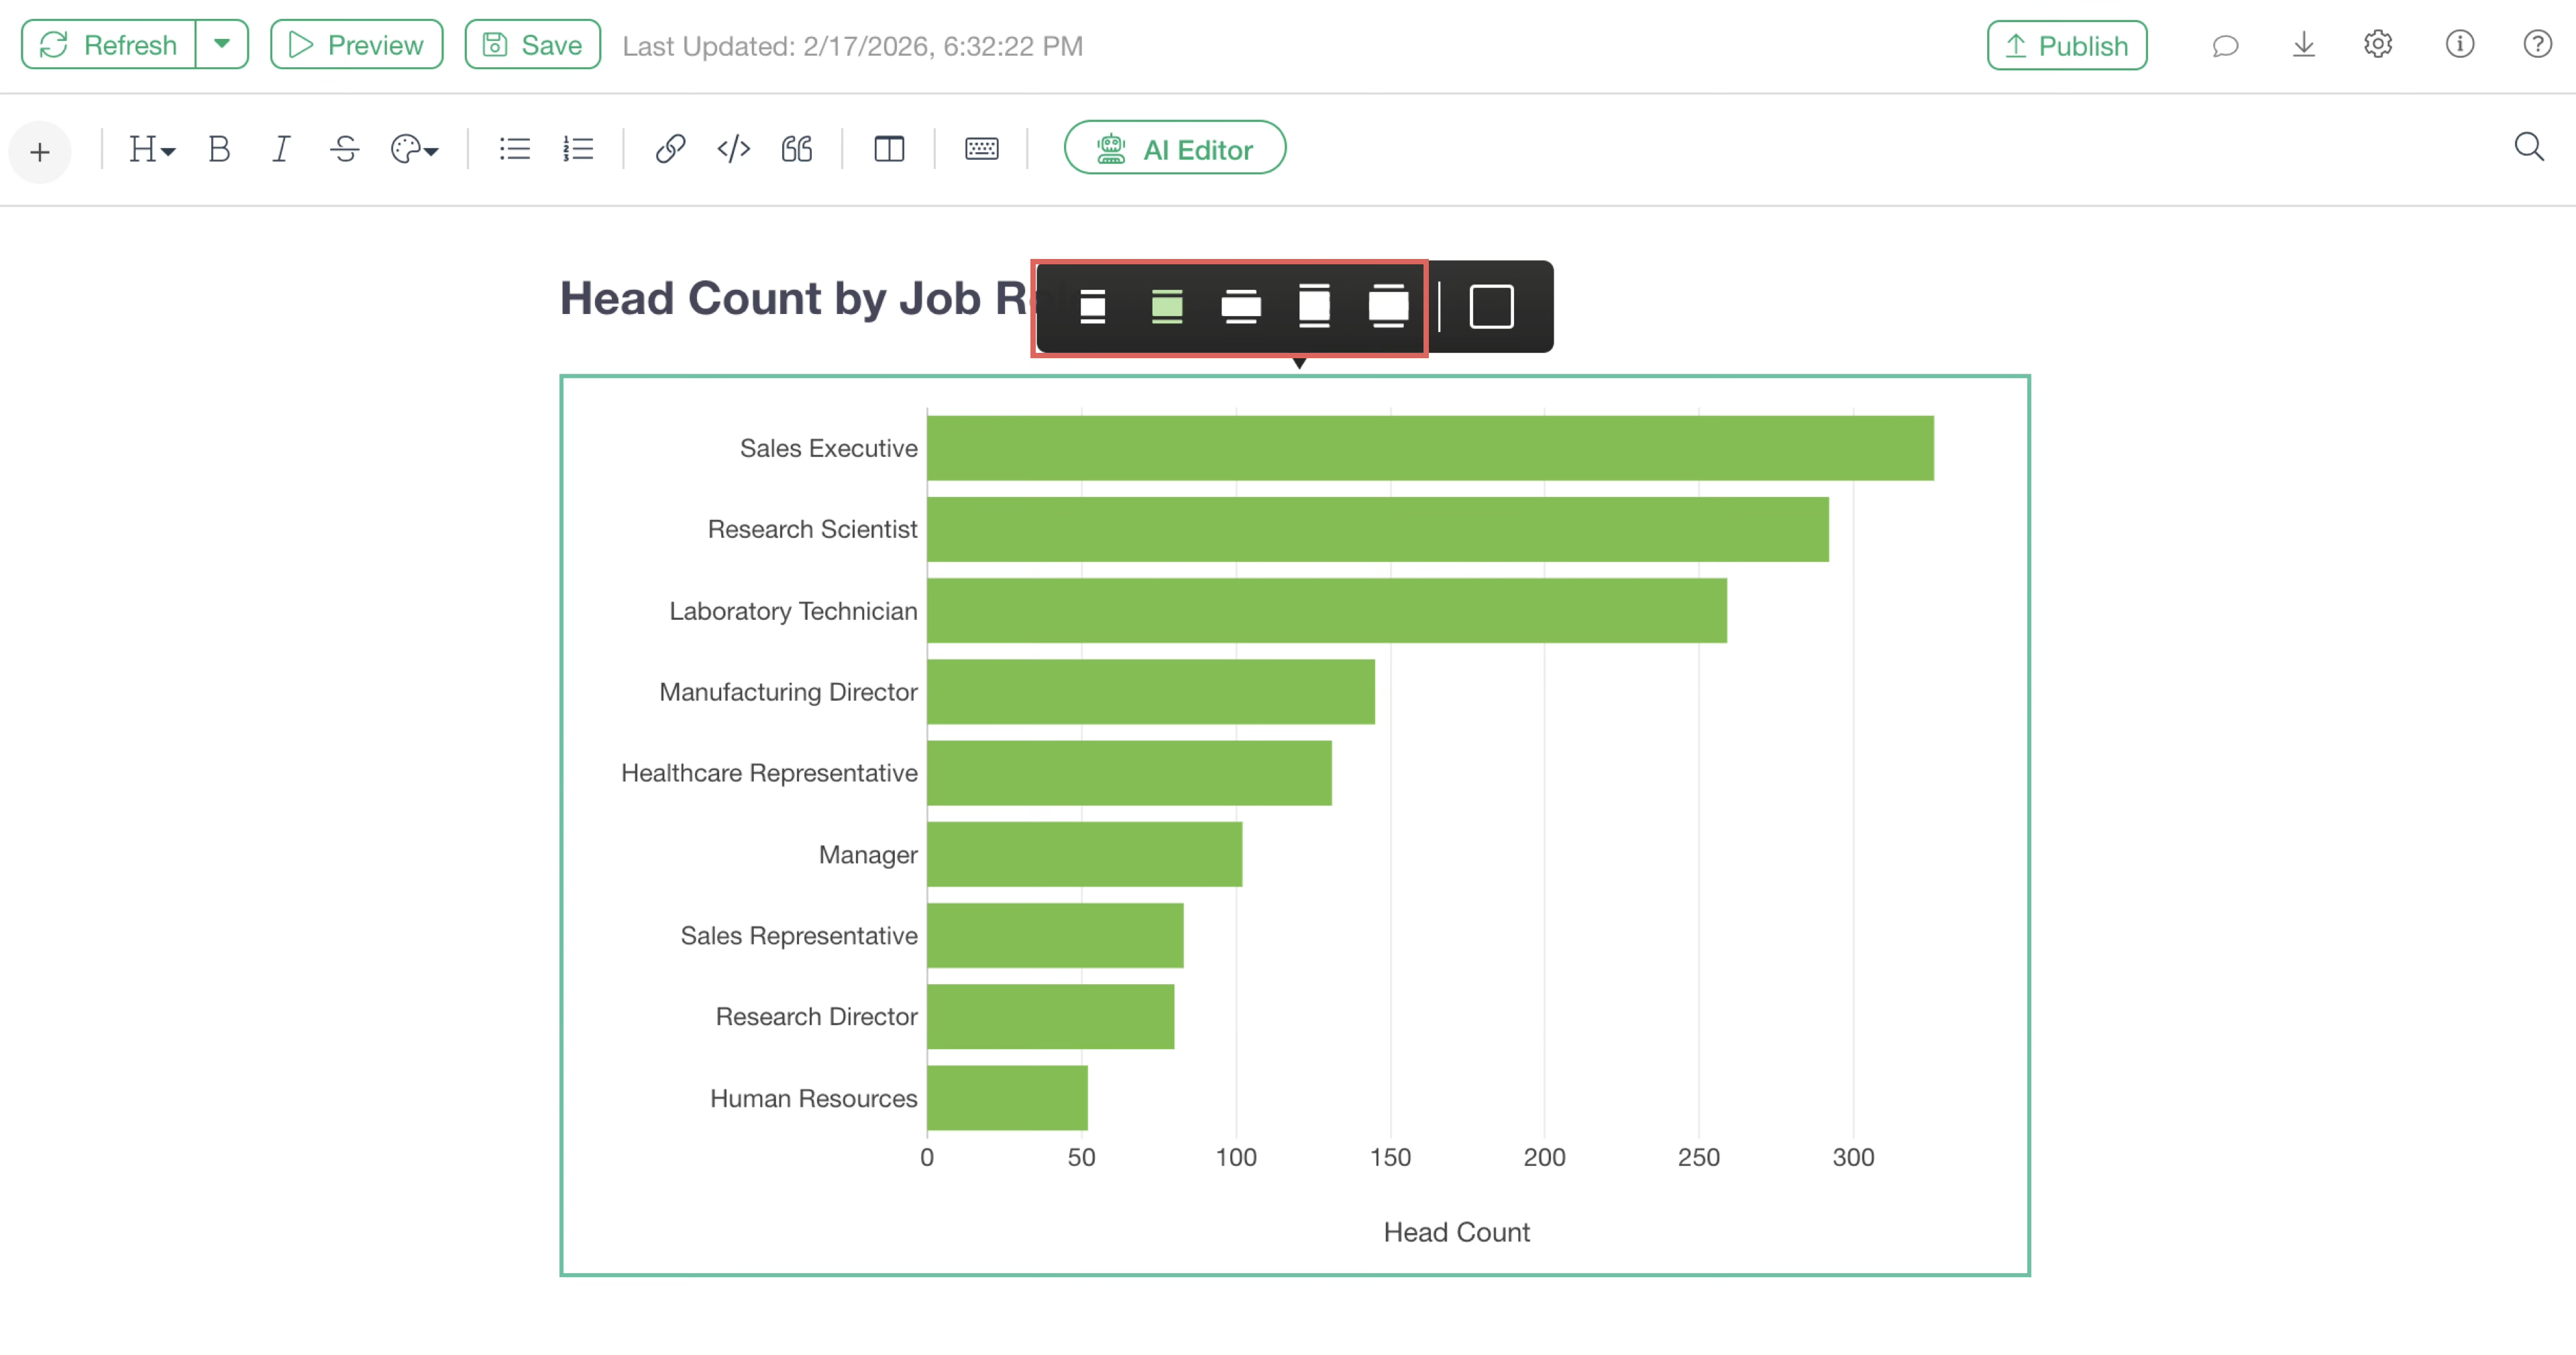The height and width of the screenshot is (1355, 2576).
Task: Insert a column layout using the columns icon
Action: point(888,149)
